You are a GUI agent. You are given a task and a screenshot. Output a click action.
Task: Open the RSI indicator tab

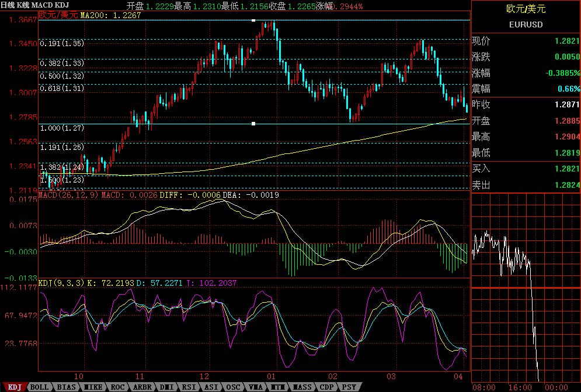tap(188, 387)
